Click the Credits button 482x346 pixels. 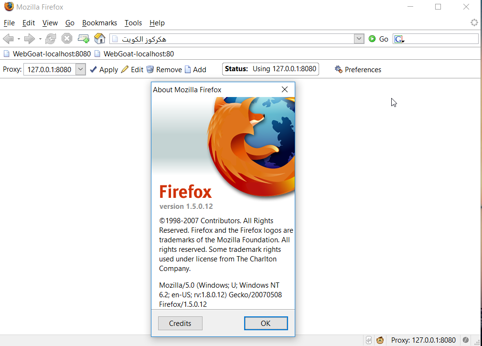click(x=180, y=323)
